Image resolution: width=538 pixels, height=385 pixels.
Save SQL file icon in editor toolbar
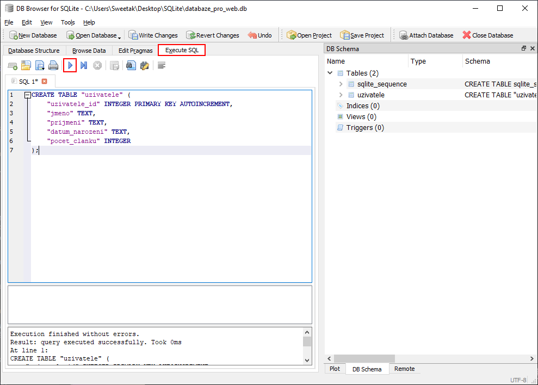coord(40,65)
